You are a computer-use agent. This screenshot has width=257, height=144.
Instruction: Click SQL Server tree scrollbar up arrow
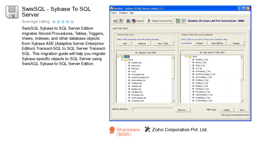click(242, 57)
